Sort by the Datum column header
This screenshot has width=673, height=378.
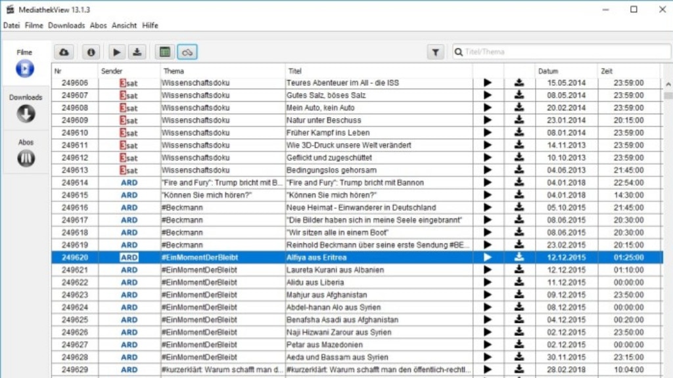point(566,71)
